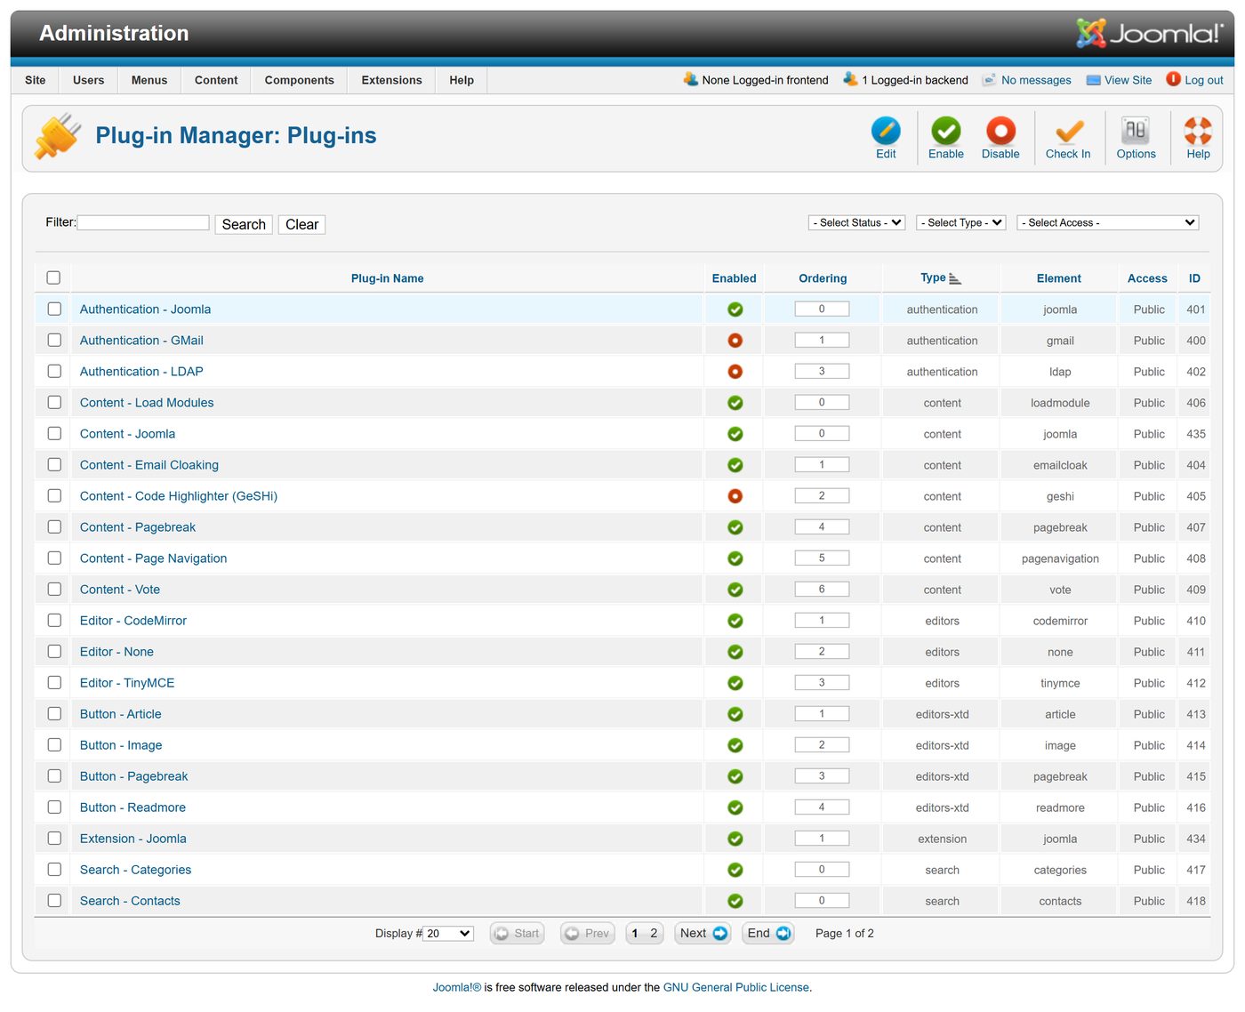Toggle status icon of Editor - CodeMirror

[x=735, y=621]
